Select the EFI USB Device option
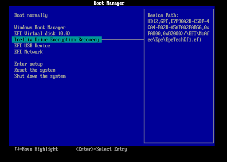 [x=32, y=46]
